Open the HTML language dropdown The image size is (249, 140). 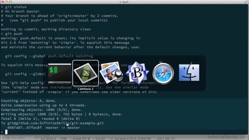(66, 138)
